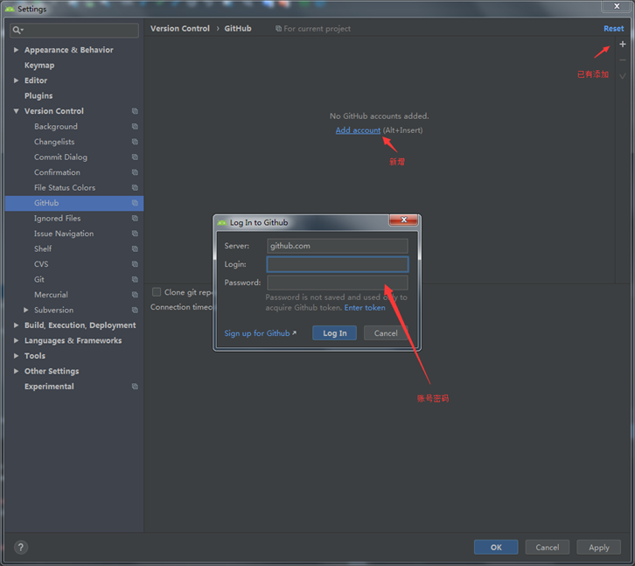Click project-level icon in Confirmation row
This screenshot has height=566, width=635.
135,172
